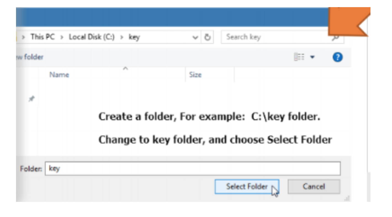
Task: Click the sort arrow above Name column
Action: click(x=125, y=68)
